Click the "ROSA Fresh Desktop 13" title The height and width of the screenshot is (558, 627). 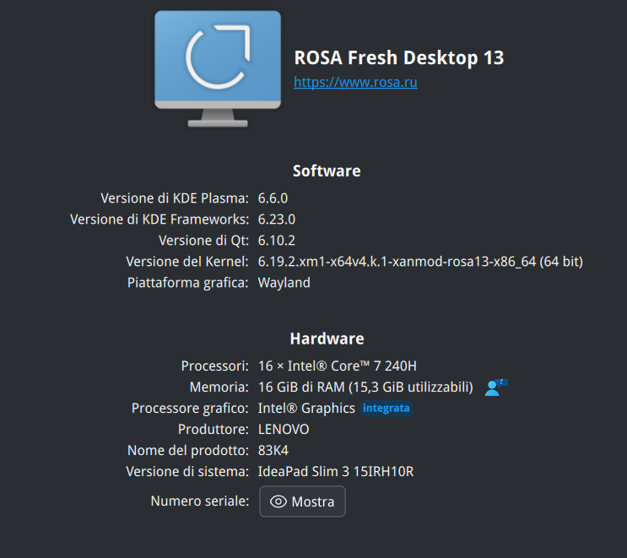[399, 57]
